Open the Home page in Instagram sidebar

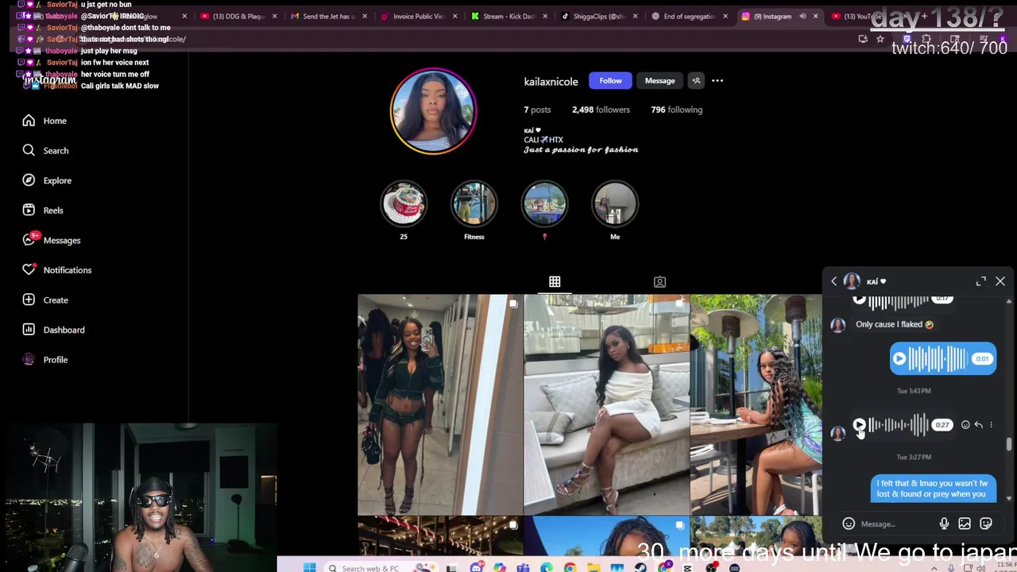coord(44,121)
